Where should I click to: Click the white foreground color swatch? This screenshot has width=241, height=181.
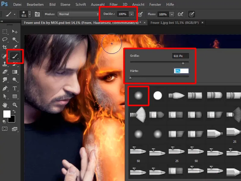click(7, 114)
